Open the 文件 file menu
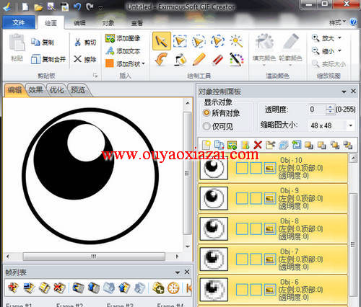 (19, 22)
